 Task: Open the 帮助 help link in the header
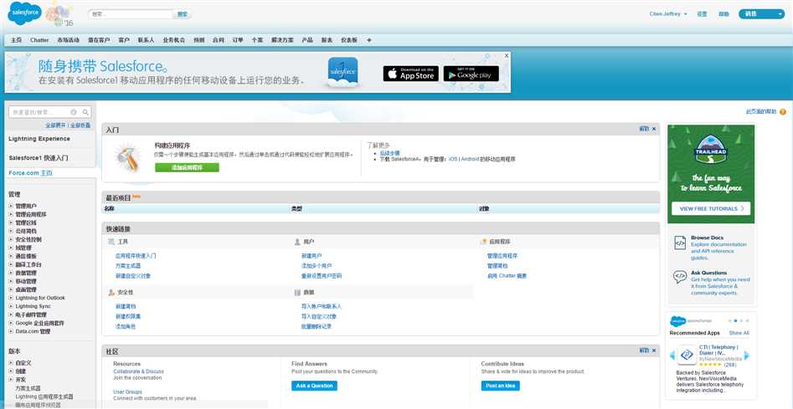723,14
